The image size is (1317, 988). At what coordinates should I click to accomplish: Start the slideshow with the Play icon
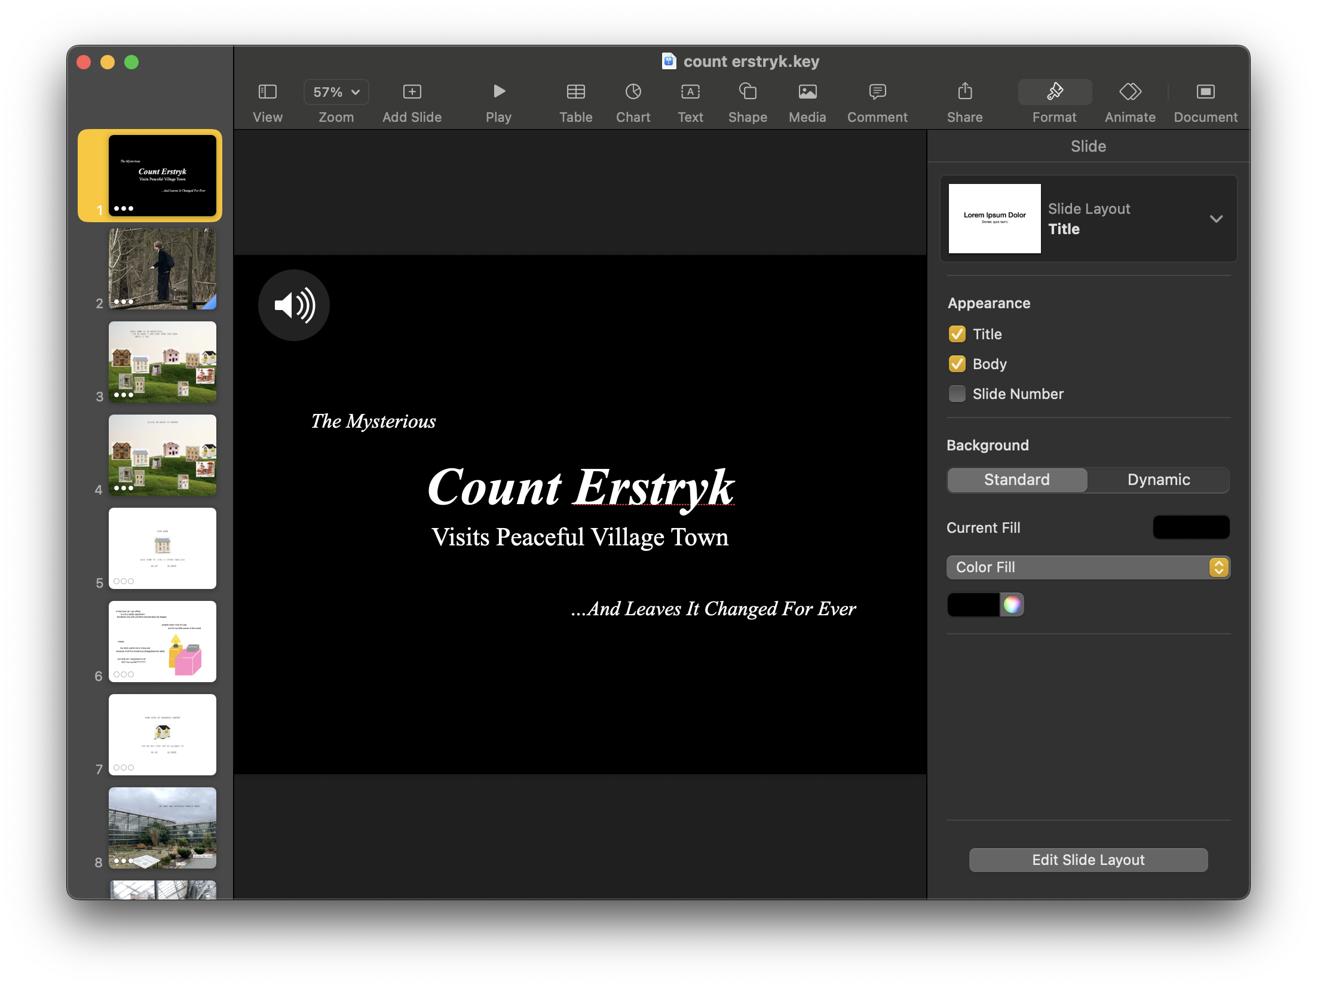499,92
